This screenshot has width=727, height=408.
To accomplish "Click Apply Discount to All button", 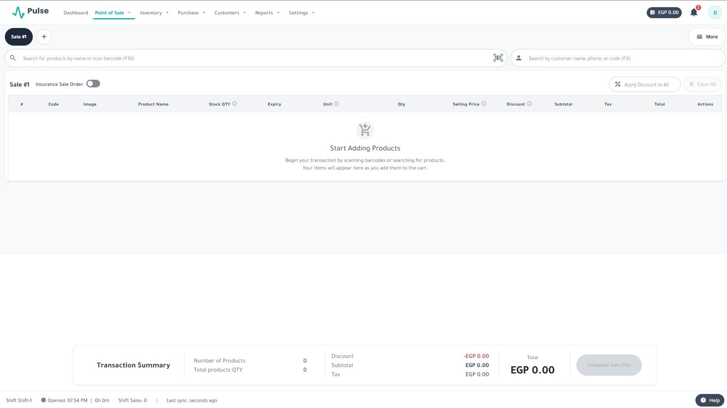I will pyautogui.click(x=644, y=84).
